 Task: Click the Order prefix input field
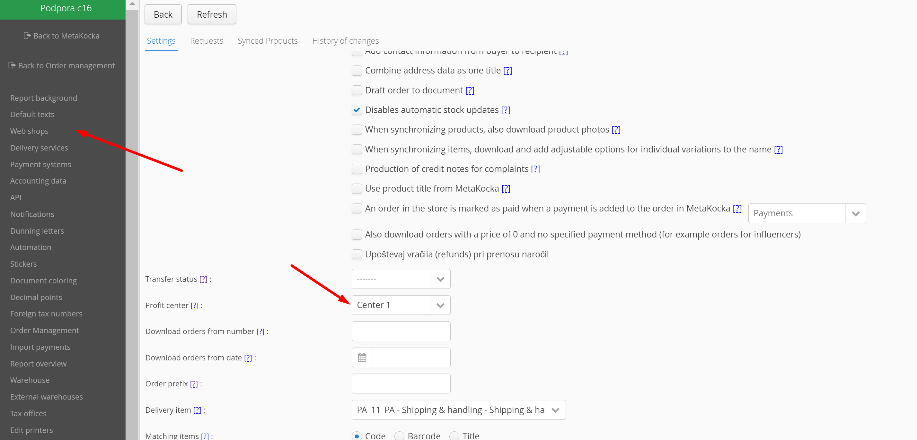coord(401,384)
